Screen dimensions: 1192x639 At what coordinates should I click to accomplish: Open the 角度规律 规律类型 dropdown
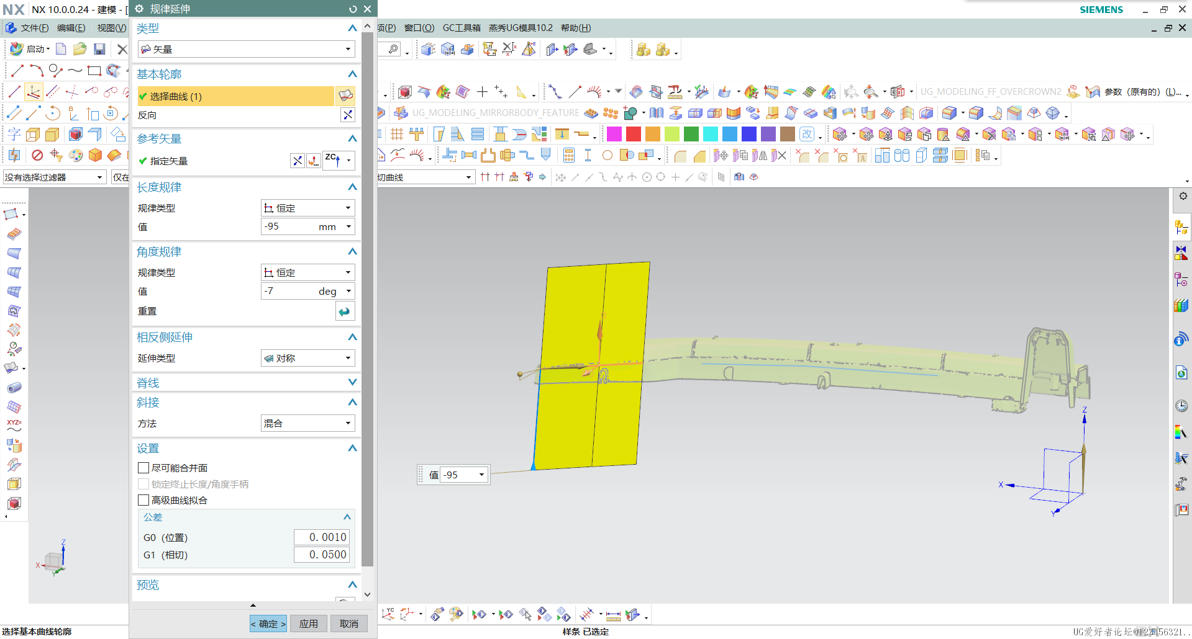(308, 272)
